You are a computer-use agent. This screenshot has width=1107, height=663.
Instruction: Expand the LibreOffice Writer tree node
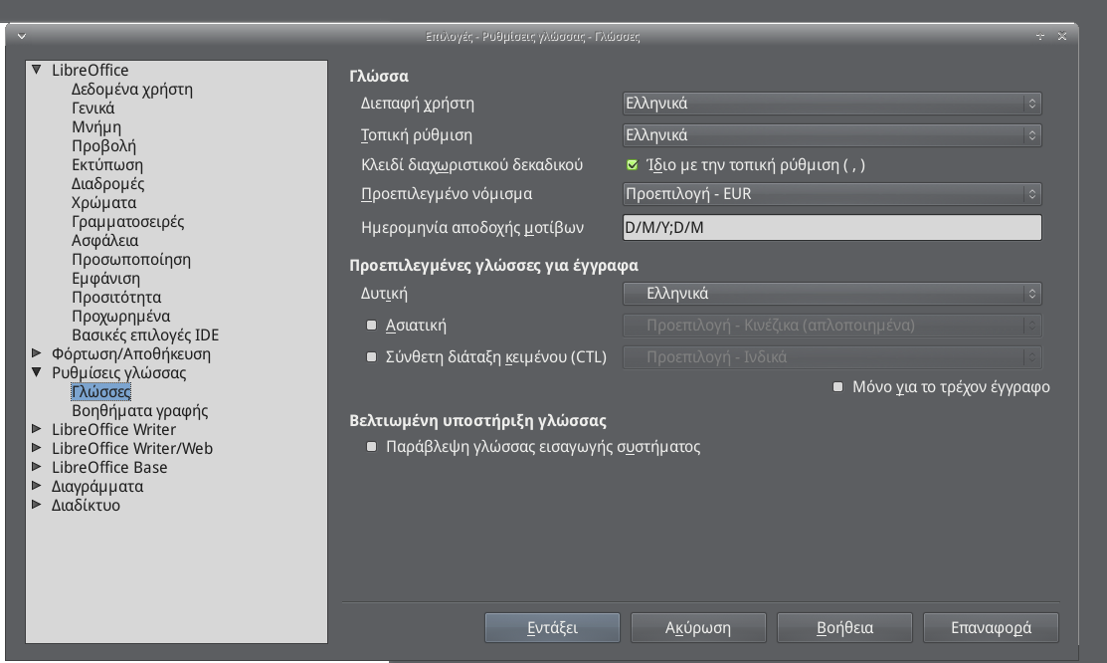(37, 430)
